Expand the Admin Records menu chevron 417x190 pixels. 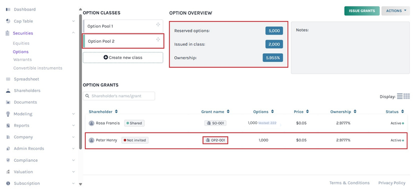(x=73, y=148)
